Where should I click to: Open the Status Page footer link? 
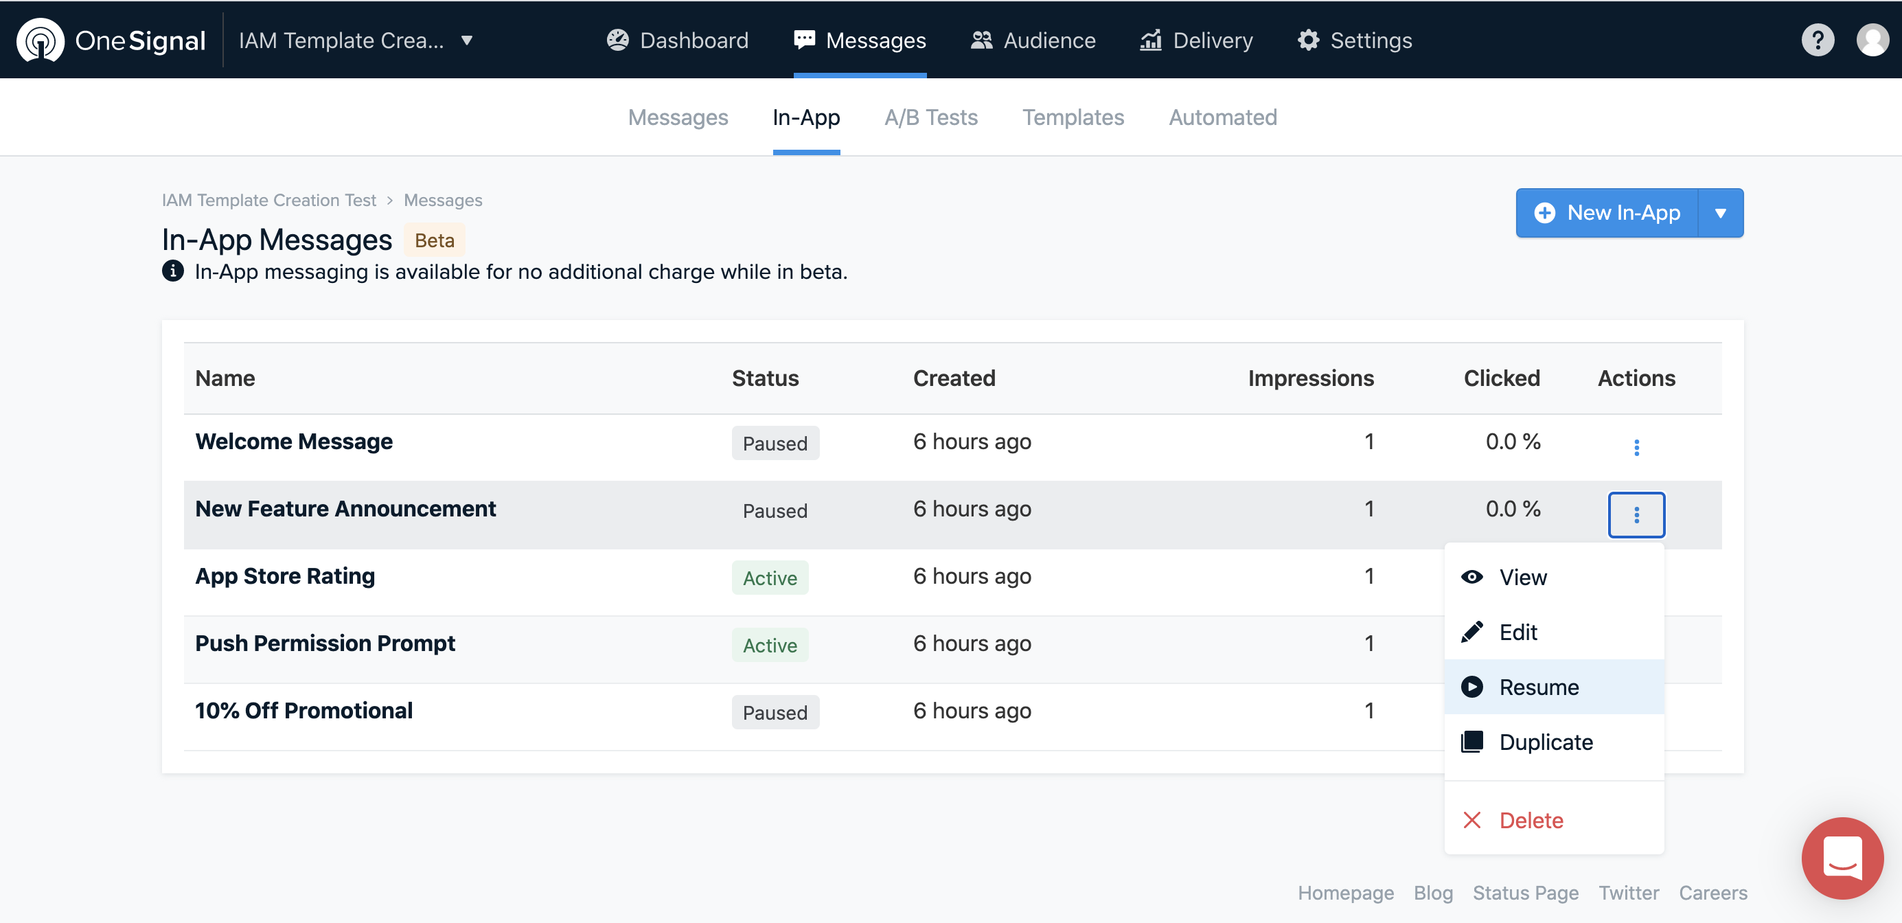[1525, 893]
